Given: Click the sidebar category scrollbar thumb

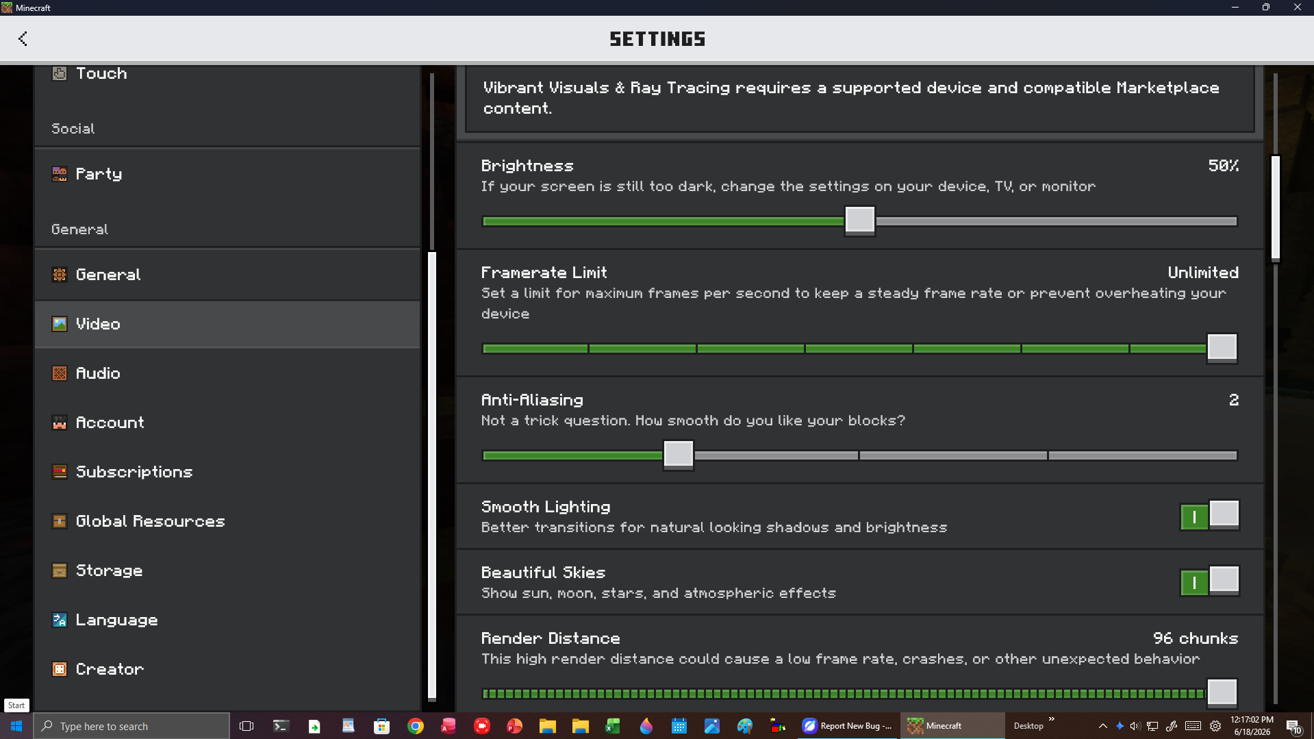Looking at the screenshot, I should click(x=432, y=475).
